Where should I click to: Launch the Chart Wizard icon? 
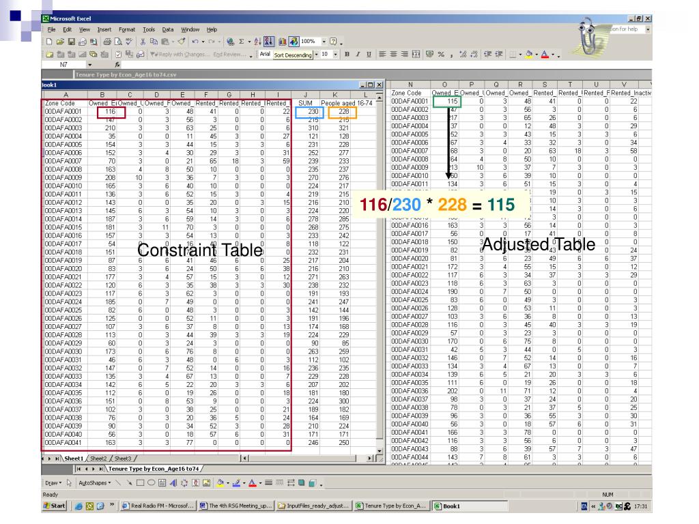pos(282,42)
